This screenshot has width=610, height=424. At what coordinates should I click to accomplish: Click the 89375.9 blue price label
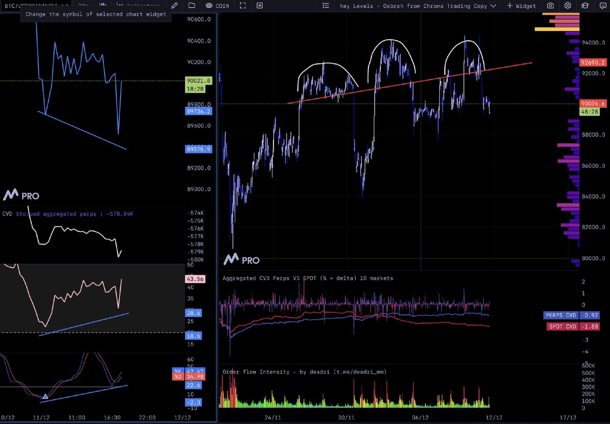click(199, 149)
